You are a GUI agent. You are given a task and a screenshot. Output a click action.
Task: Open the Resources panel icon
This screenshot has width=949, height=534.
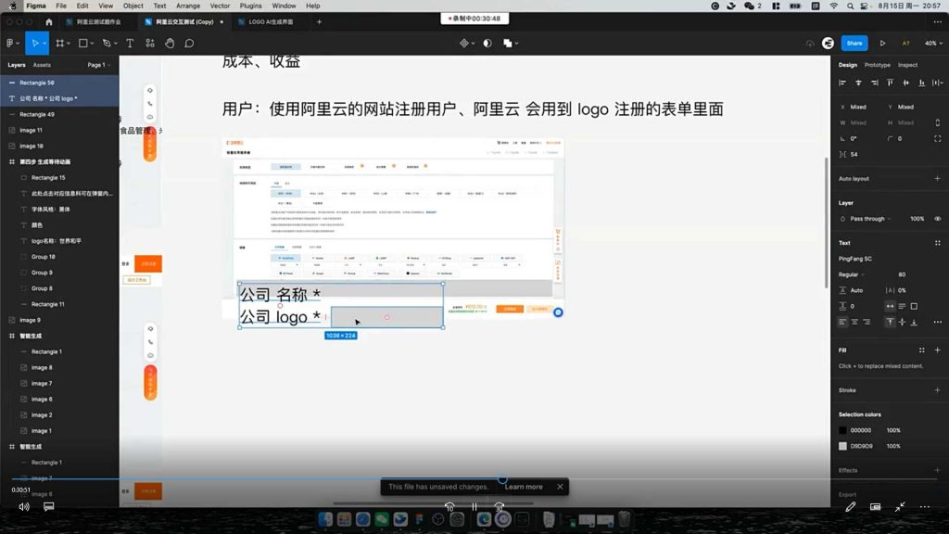pos(148,43)
